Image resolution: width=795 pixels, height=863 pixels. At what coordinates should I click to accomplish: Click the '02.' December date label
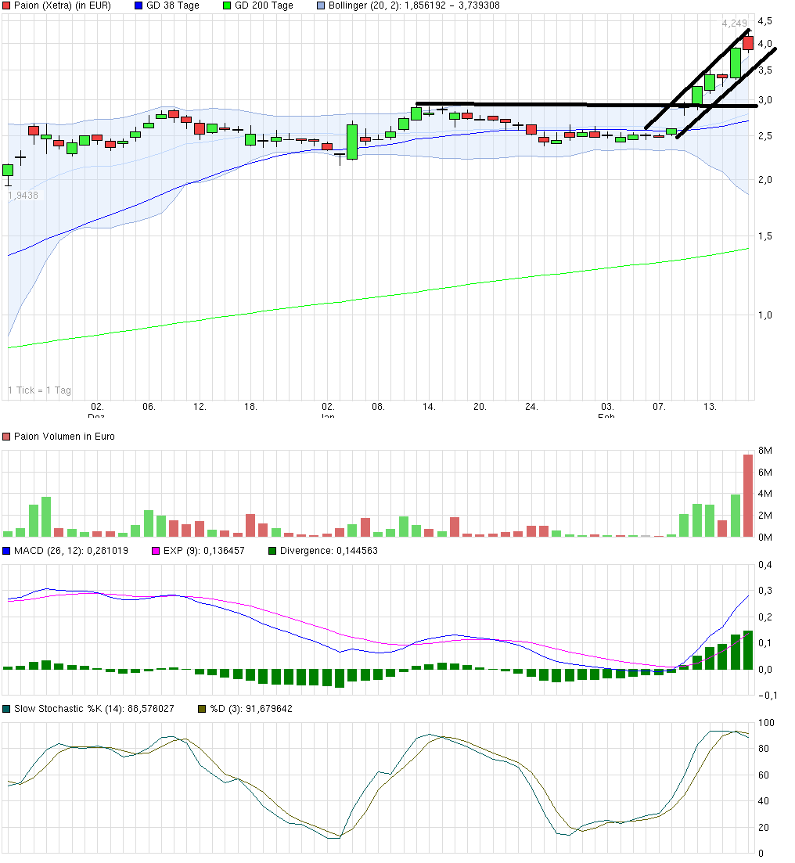(x=97, y=407)
